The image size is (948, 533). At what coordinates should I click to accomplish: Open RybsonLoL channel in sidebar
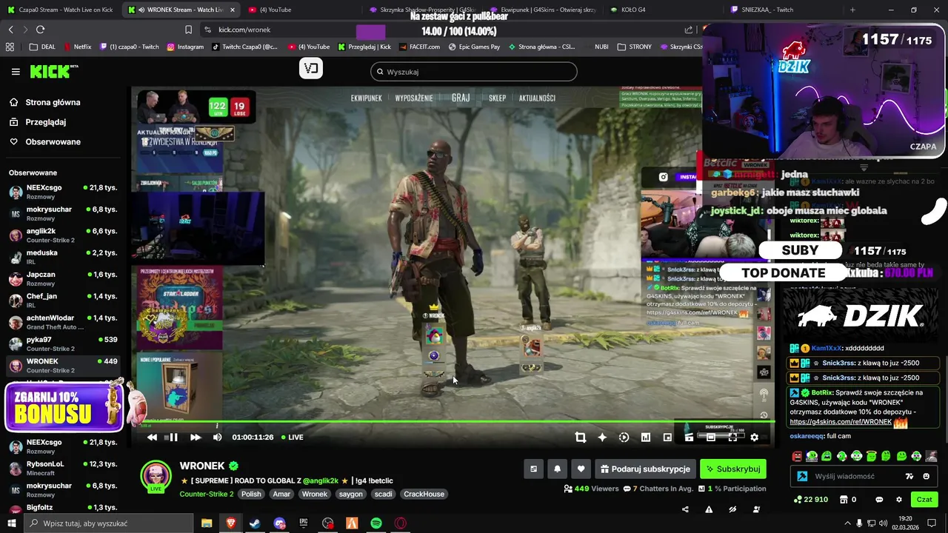click(x=63, y=468)
